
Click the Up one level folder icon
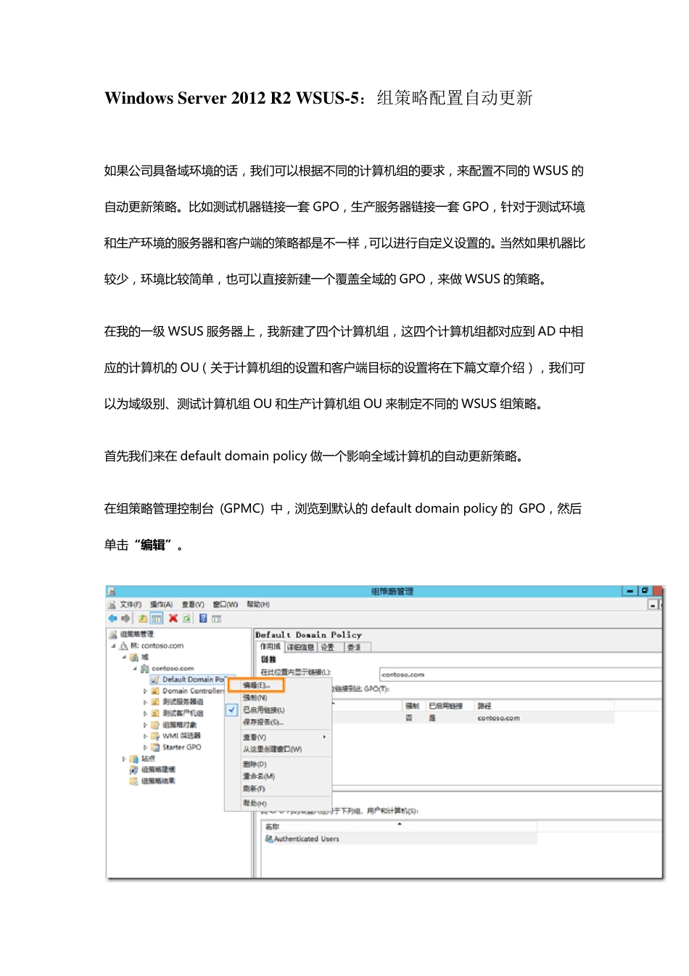click(x=143, y=618)
